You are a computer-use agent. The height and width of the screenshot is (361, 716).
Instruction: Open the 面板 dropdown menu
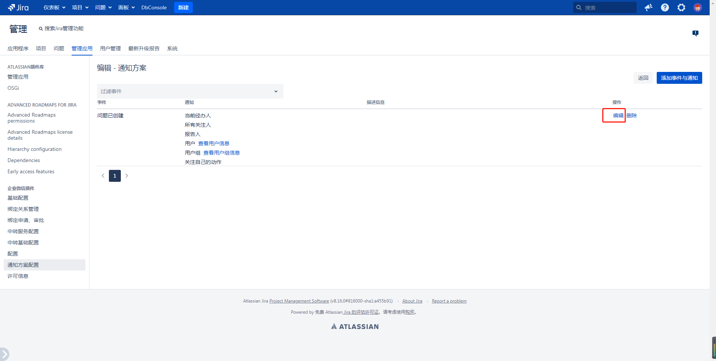pos(126,7)
